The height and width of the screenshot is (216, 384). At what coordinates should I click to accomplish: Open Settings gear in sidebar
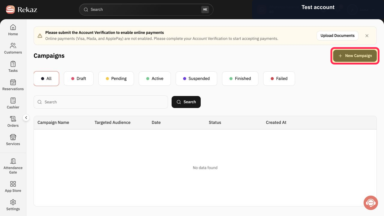13,202
